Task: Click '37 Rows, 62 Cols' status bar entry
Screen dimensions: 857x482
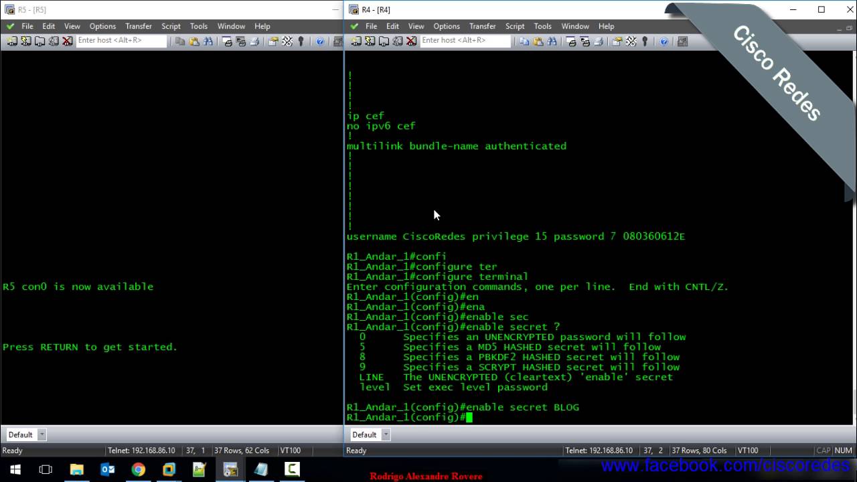Action: coord(241,451)
